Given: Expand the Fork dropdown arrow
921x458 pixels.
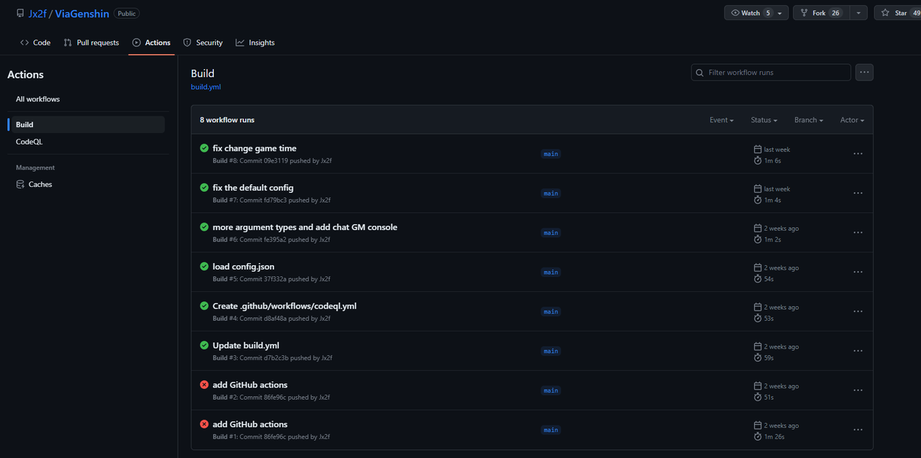Looking at the screenshot, I should [x=858, y=13].
